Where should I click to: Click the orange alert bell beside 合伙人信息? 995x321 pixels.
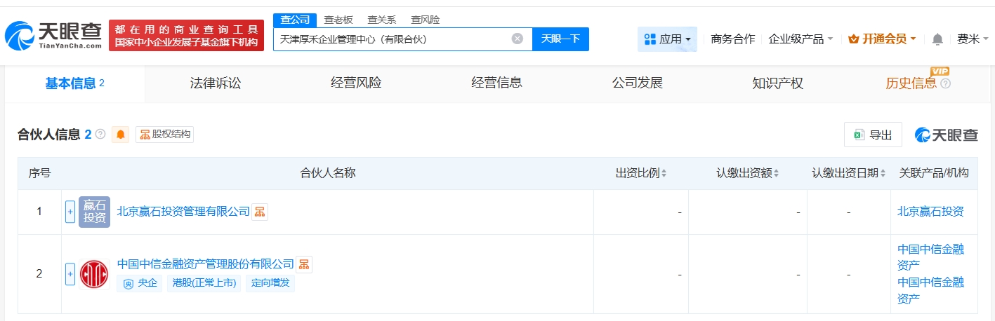[x=121, y=135]
